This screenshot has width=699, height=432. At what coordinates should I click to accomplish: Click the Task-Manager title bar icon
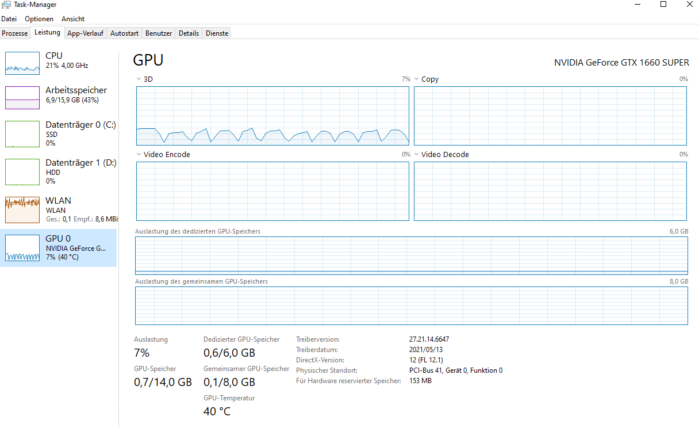pyautogui.click(x=6, y=5)
